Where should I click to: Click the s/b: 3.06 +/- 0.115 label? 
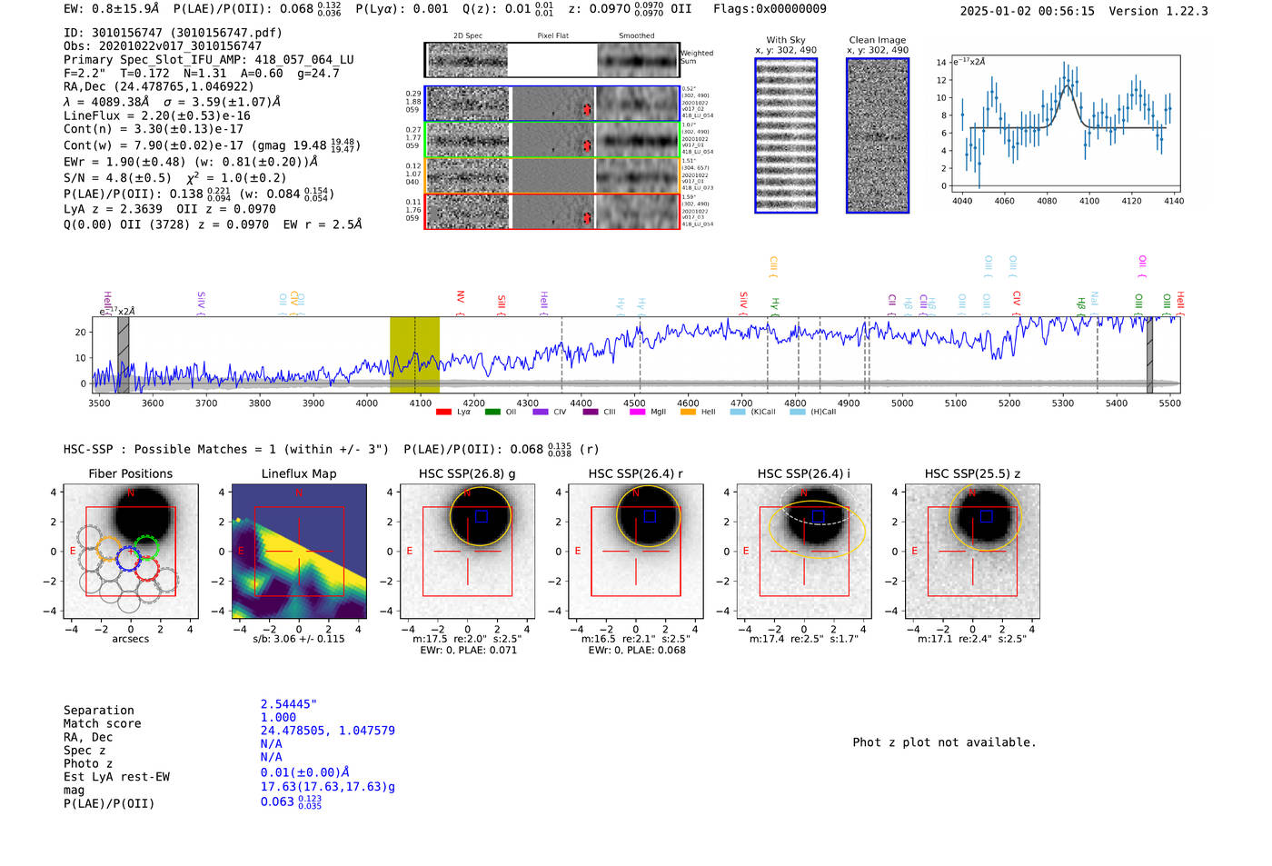point(299,639)
